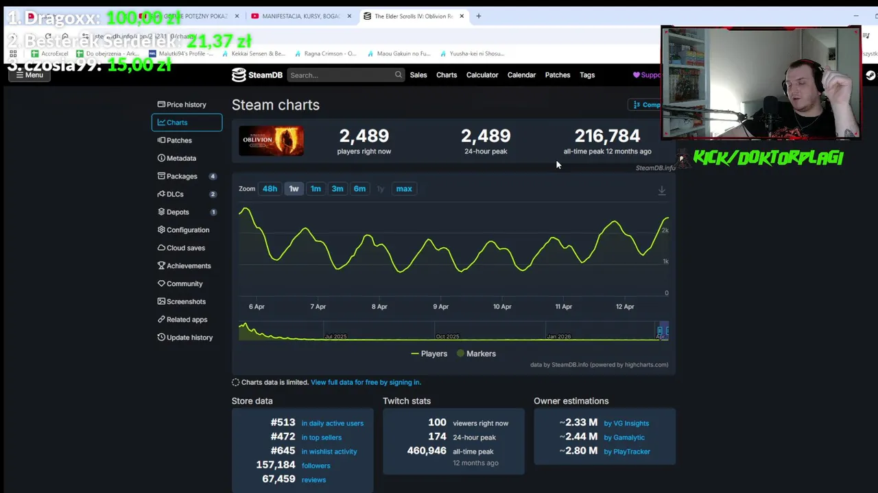The width and height of the screenshot is (878, 493).
Task: Open Patches in the sidebar
Action: click(x=187, y=140)
